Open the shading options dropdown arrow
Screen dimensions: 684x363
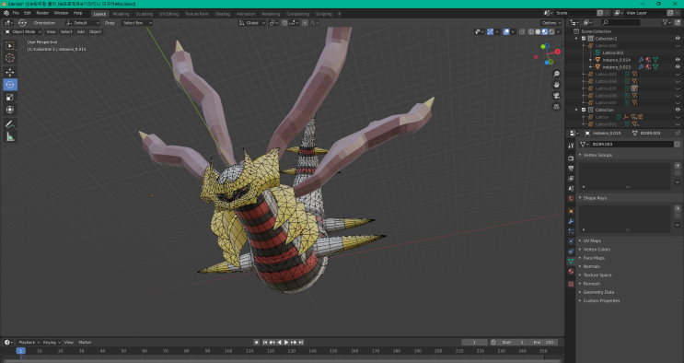click(x=559, y=32)
